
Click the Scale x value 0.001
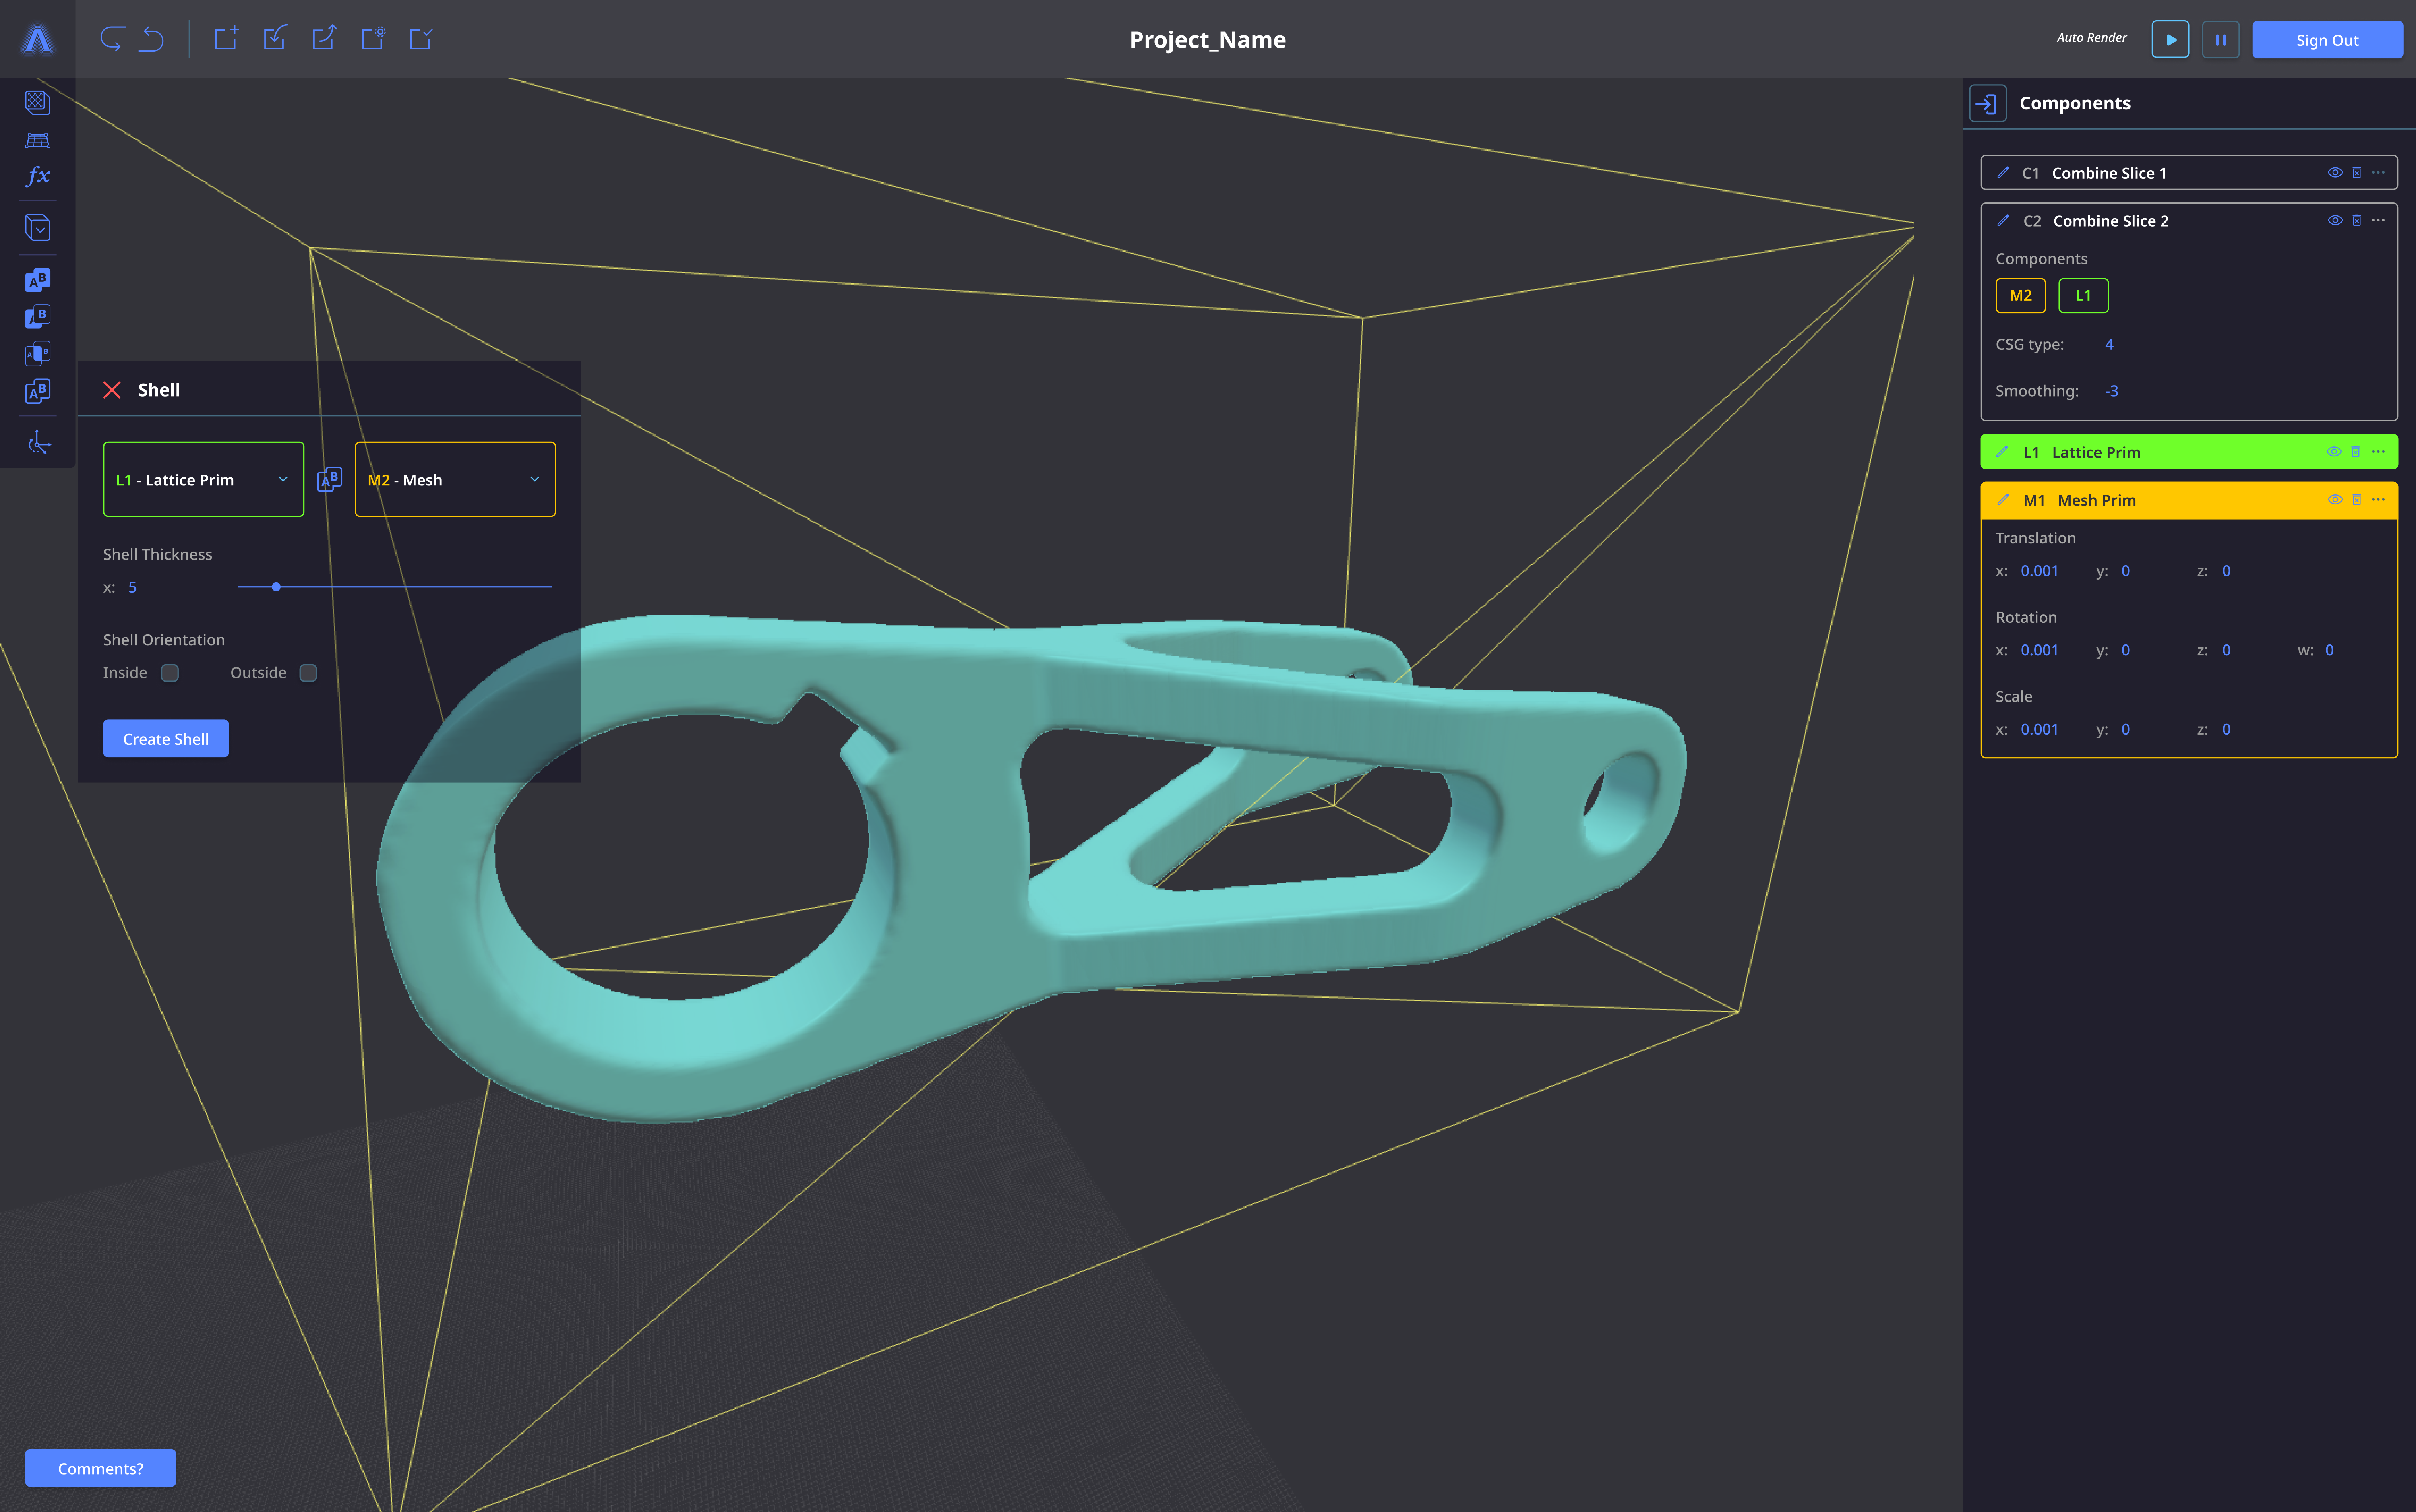2039,729
